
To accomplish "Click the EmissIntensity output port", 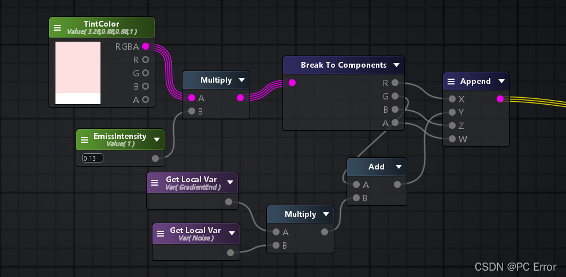I will 155,158.
